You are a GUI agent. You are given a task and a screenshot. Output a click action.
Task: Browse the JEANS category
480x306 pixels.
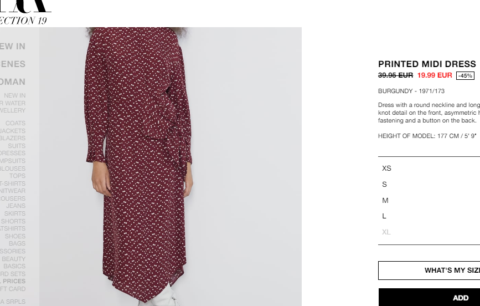coord(16,206)
